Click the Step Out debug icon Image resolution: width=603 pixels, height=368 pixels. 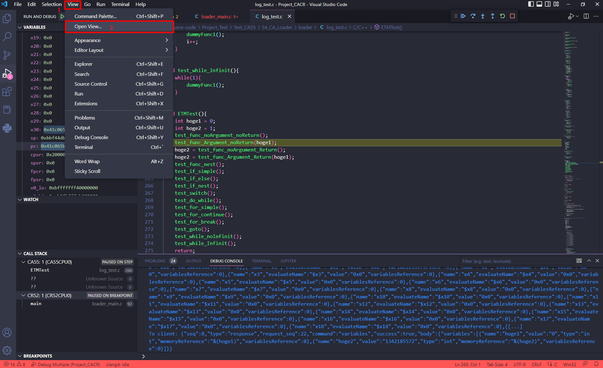[492, 16]
